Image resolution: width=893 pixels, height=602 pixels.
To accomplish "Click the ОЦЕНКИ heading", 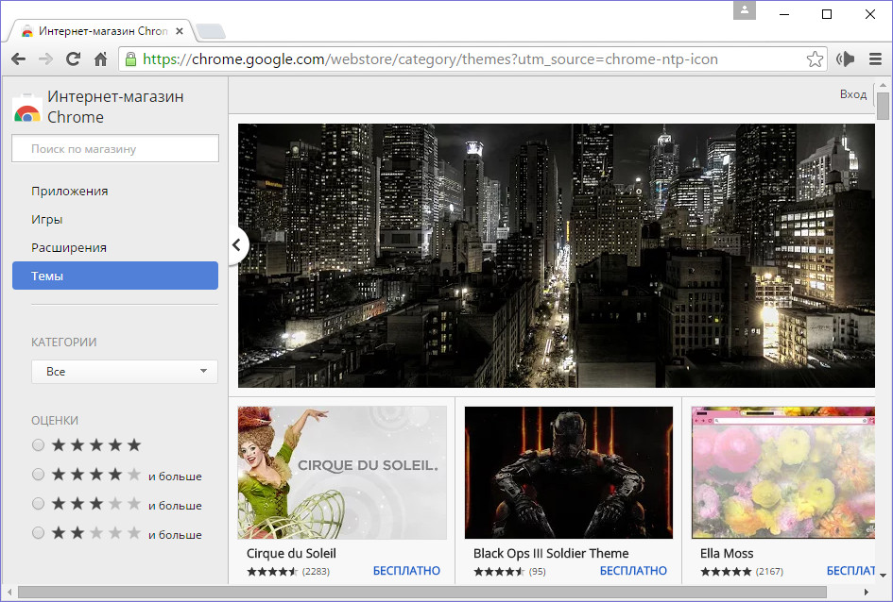I will (55, 421).
